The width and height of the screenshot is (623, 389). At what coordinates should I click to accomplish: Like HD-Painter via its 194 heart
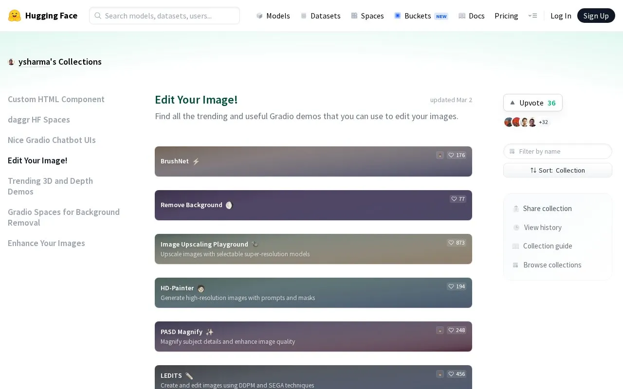(x=457, y=286)
